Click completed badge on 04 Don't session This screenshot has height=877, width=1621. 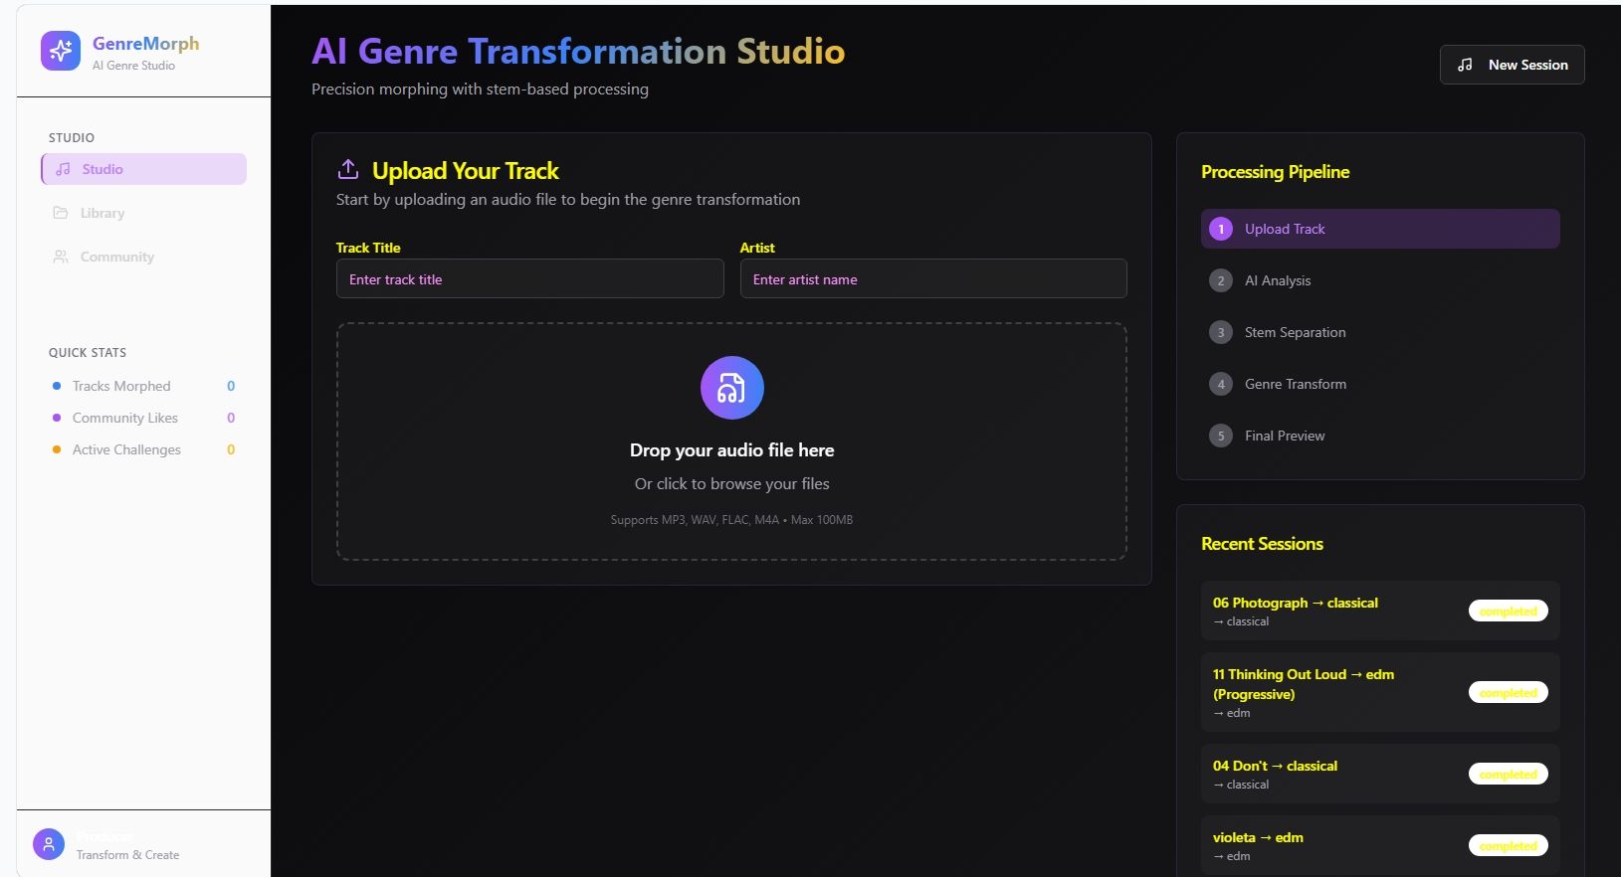coord(1509,774)
